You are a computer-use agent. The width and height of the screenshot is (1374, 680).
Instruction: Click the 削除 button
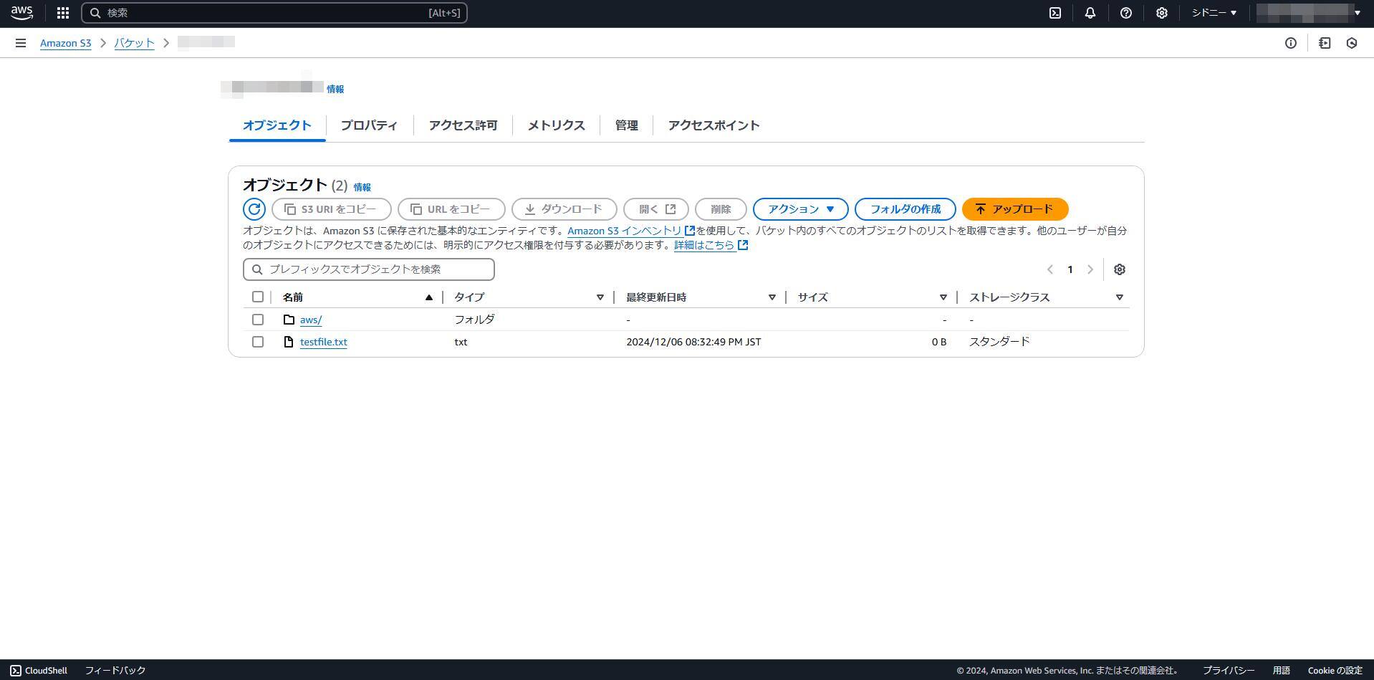tap(721, 209)
